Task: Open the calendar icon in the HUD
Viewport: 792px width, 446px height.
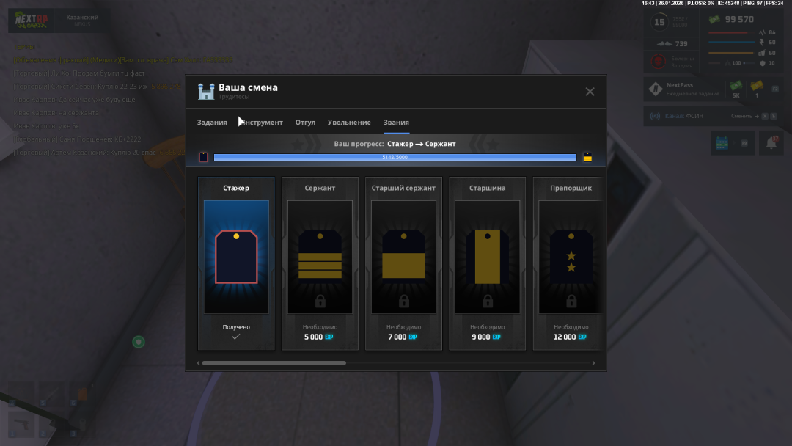Action: point(721,143)
